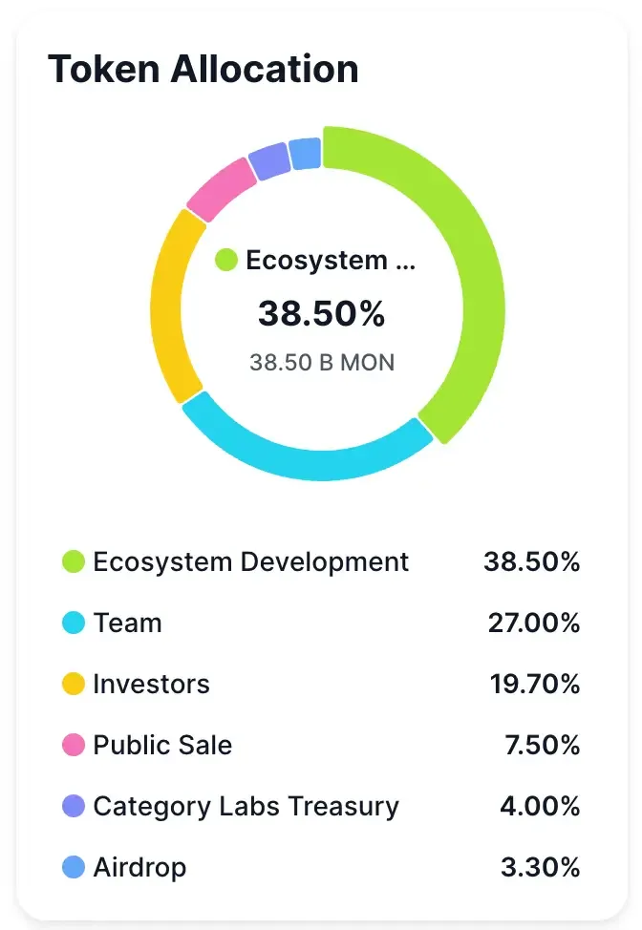Select the Public Sale legend label
642x930 pixels.
pyautogui.click(x=162, y=745)
